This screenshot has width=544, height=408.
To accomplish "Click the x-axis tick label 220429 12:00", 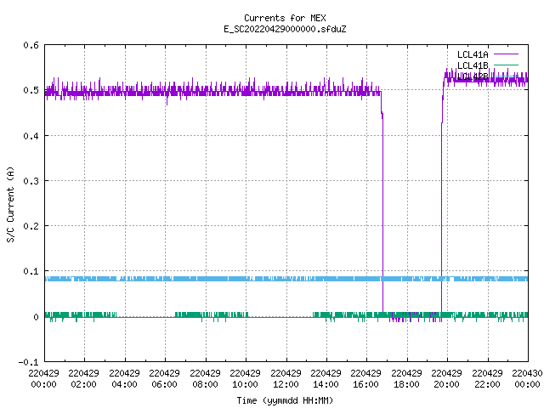I will click(x=286, y=379).
